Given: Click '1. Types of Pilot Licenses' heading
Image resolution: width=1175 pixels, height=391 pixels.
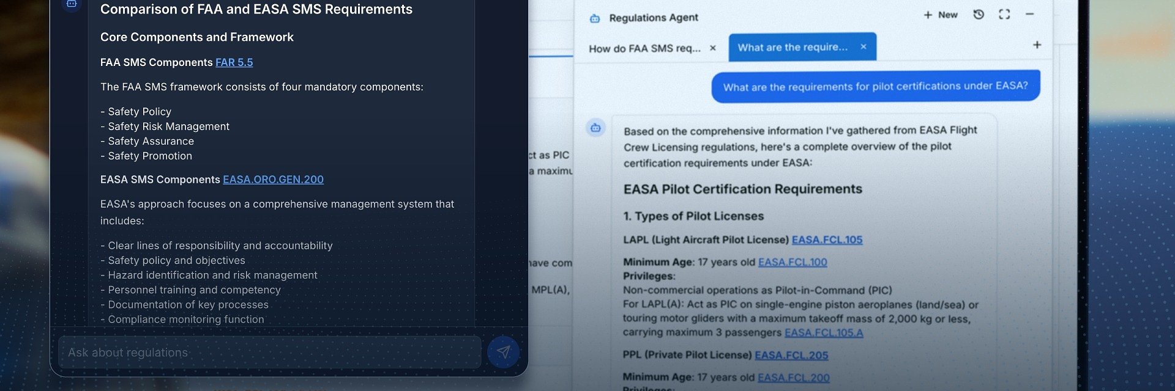Looking at the screenshot, I should pos(693,216).
